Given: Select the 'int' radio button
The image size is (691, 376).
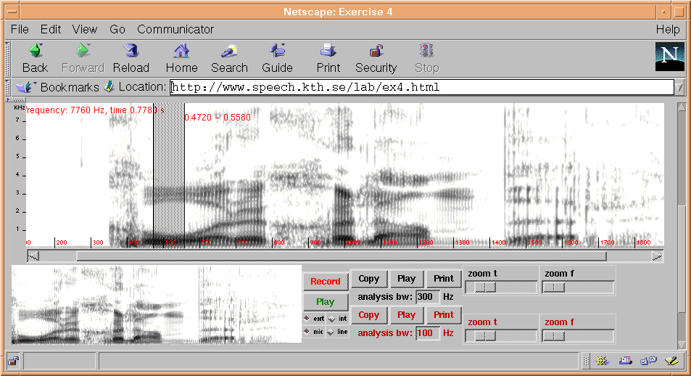Looking at the screenshot, I should pos(332,319).
